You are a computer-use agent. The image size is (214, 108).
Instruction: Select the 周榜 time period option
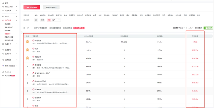(x=43, y=20)
